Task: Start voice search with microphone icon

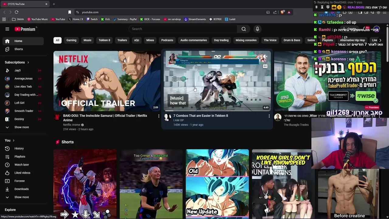Action: coord(257,29)
